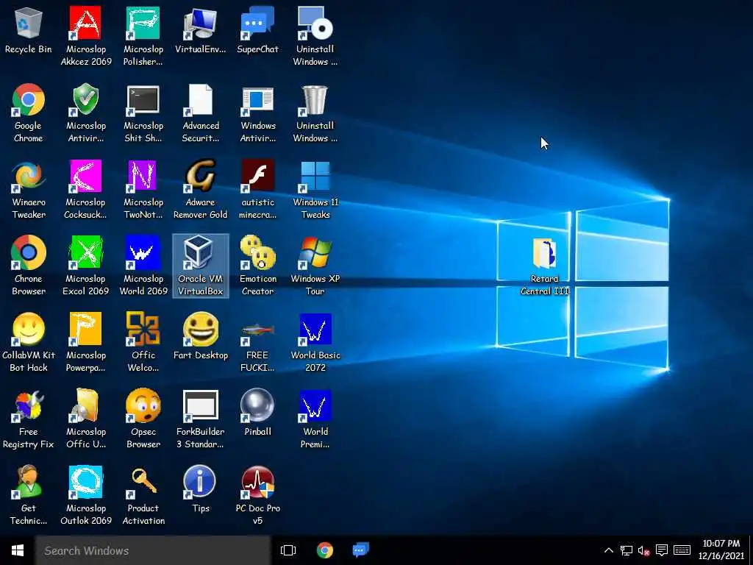Viewport: 753px width, 565px height.
Task: Select the Google Chrome desktop shortcut
Action: click(29, 100)
